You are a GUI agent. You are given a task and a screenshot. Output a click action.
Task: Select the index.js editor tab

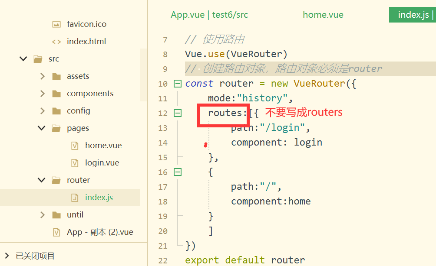(413, 15)
